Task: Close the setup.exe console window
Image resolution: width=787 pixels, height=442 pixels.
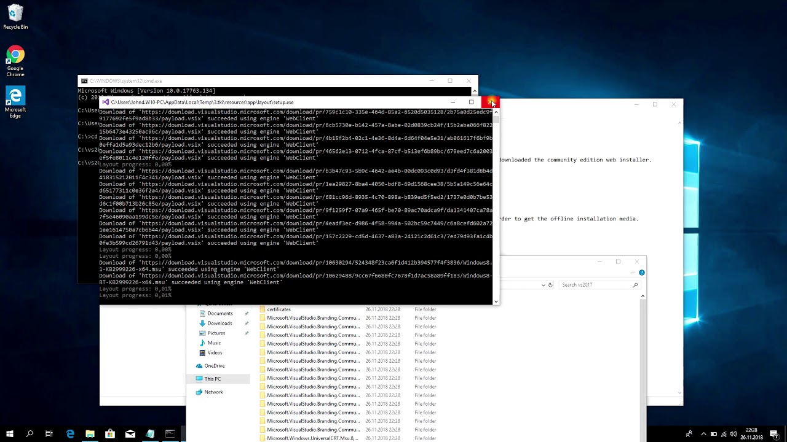Action: (490, 103)
